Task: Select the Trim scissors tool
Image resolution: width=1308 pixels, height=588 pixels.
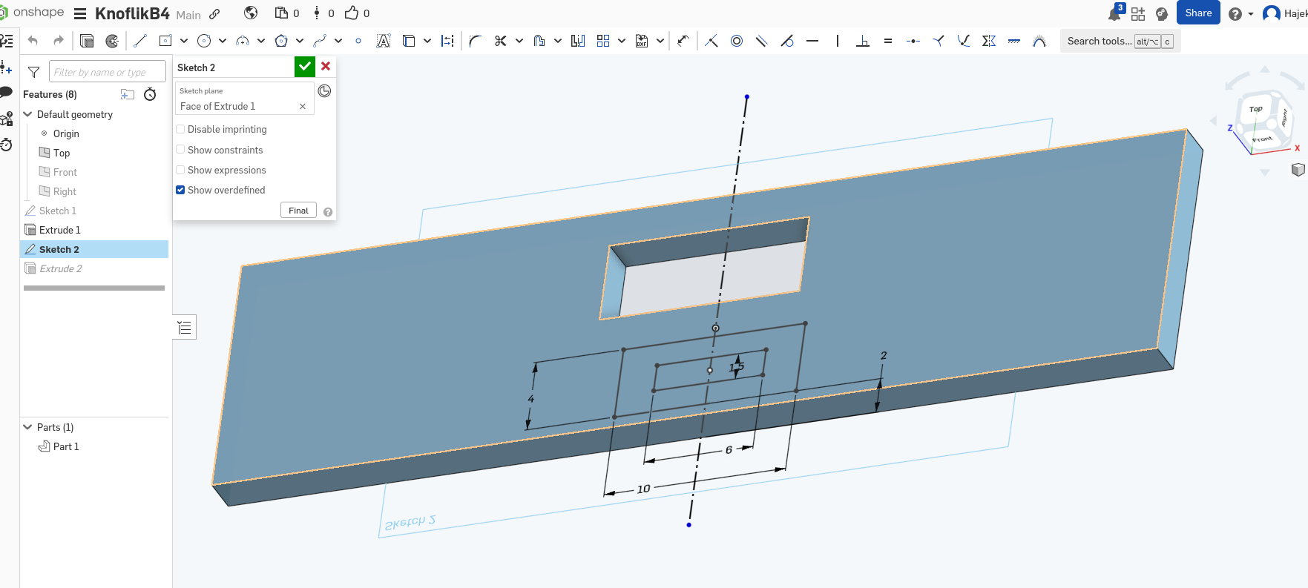Action: [x=501, y=41]
